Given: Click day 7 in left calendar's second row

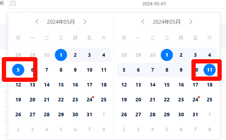Looking at the screenshot, I should 47,70.
